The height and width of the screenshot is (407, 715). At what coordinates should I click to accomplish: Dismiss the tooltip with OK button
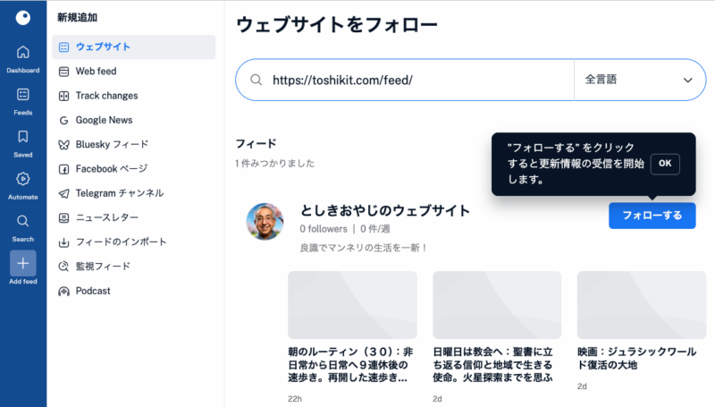[665, 164]
